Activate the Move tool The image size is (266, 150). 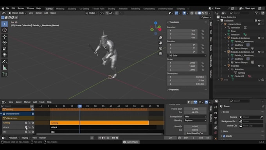[5, 36]
